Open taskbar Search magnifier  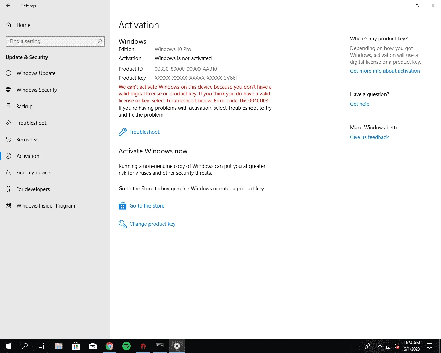coord(25,346)
